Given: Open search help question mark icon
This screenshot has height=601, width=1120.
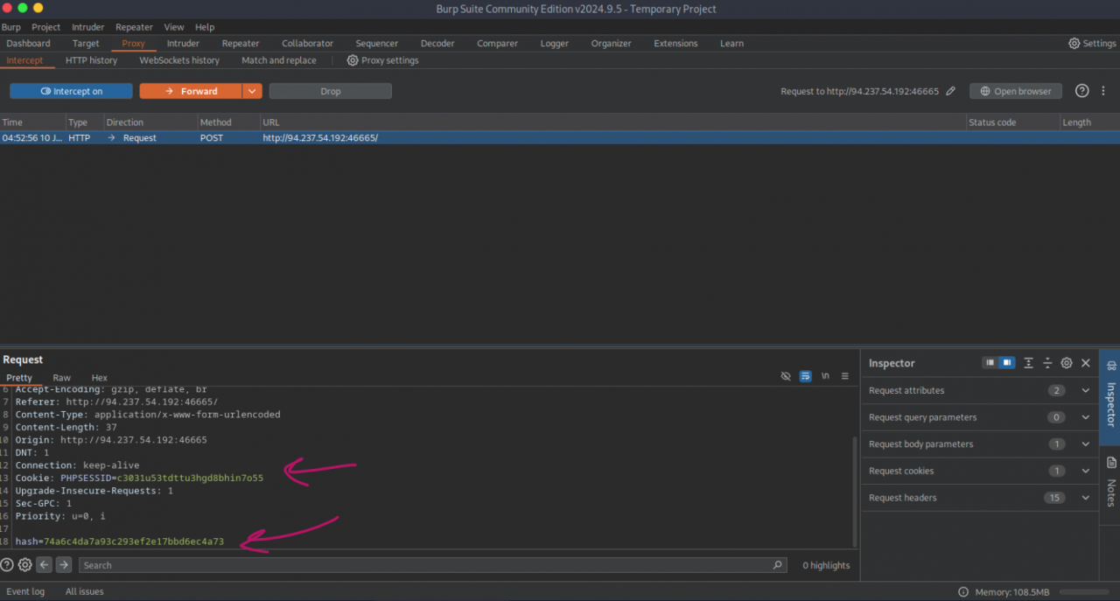Looking at the screenshot, I should 7,565.
